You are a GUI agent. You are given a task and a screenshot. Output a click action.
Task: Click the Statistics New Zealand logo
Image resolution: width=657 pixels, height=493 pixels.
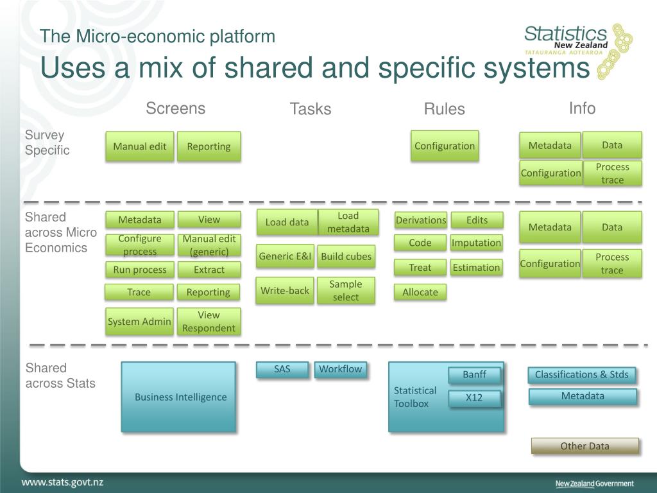coord(578,50)
